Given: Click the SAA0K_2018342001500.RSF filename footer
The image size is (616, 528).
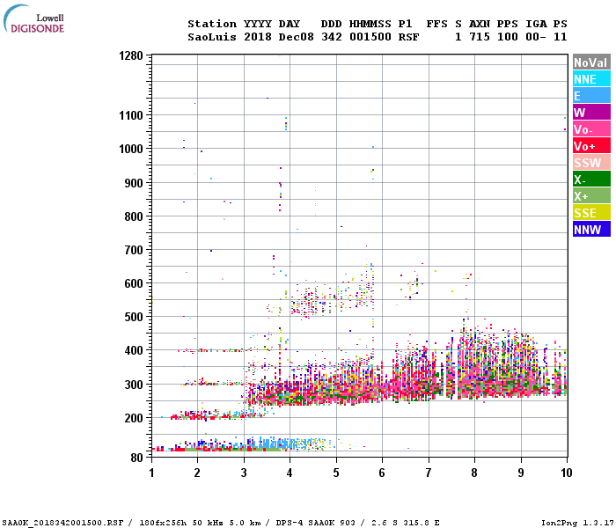Looking at the screenshot, I should tap(63, 523).
